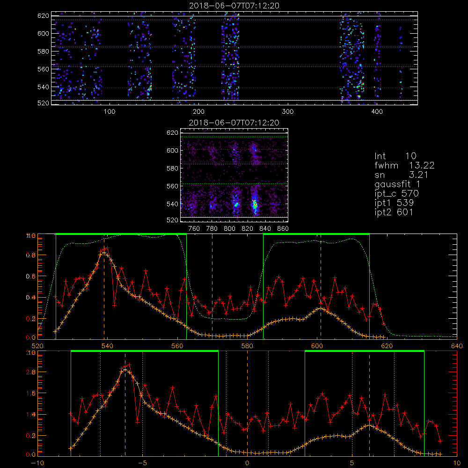This screenshot has height=468, width=468.
Task: Click y-axis label '0.8' of the upper profile plot
Action: point(31,255)
